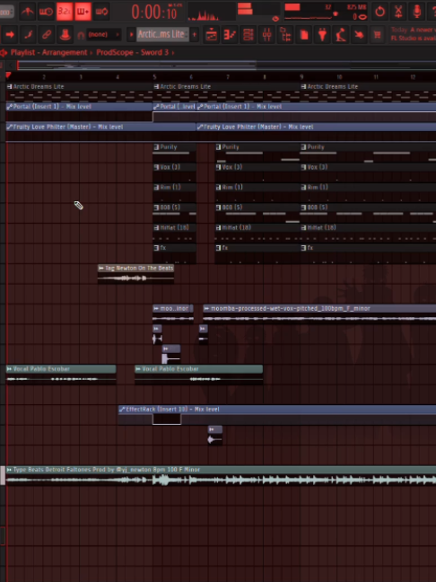Select Tag Newton On The Beats audio clip
Screen dimensions: 436x582
click(x=135, y=274)
